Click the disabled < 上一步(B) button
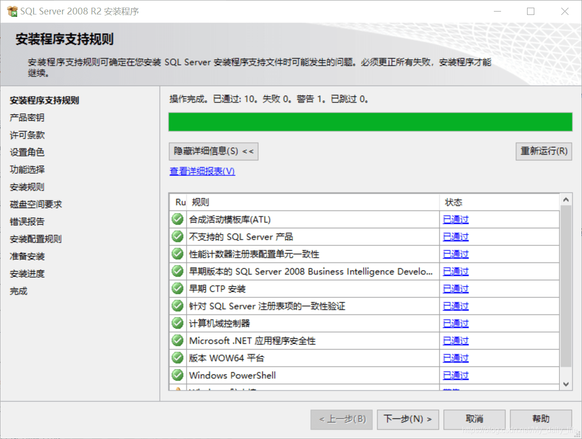This screenshot has height=439, width=582. tap(342, 419)
